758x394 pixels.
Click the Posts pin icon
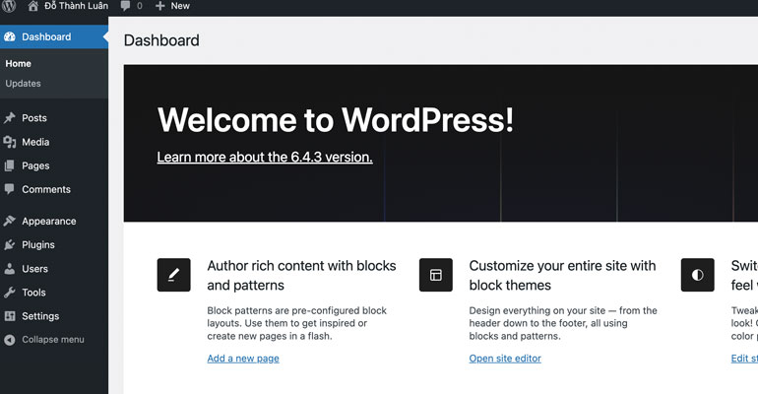10,118
